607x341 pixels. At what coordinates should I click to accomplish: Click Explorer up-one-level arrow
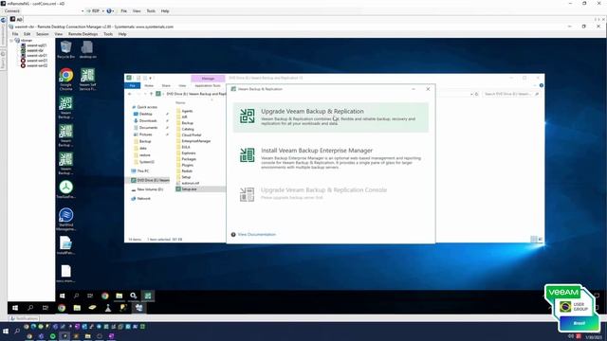[x=152, y=94]
